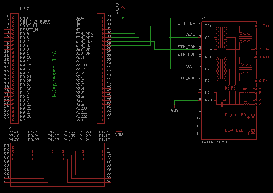Select the GND symbol below LPC1 pin 54

(119, 132)
